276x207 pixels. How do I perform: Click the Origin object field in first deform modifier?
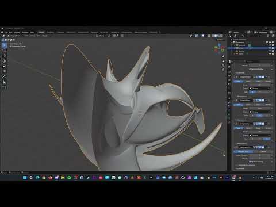(x=260, y=89)
